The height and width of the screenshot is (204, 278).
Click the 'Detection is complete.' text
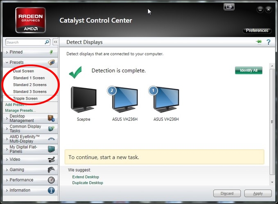[x=118, y=71]
